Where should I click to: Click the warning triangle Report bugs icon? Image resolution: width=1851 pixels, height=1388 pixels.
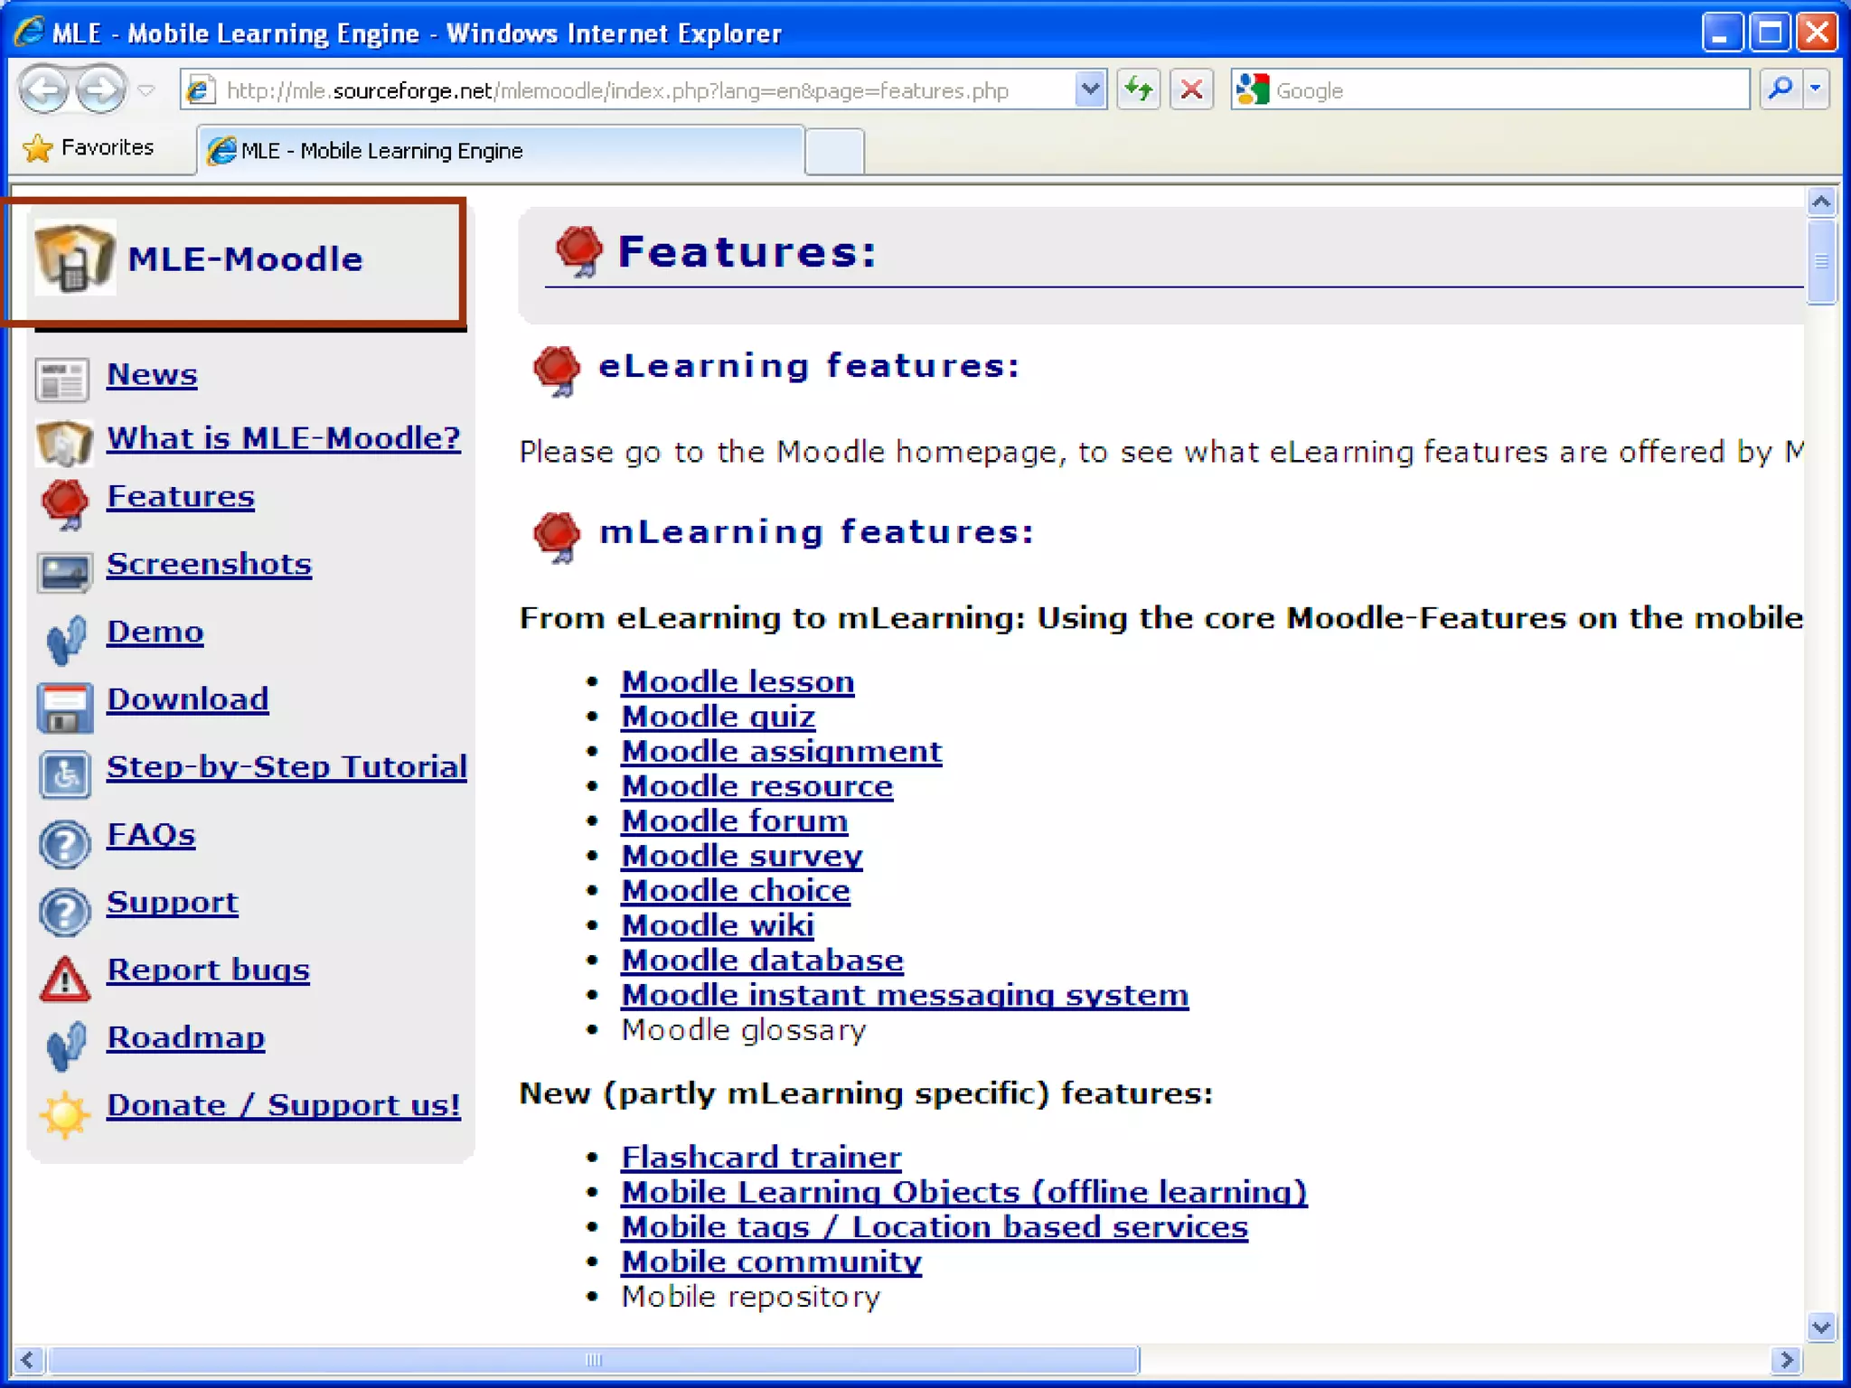pos(64,980)
